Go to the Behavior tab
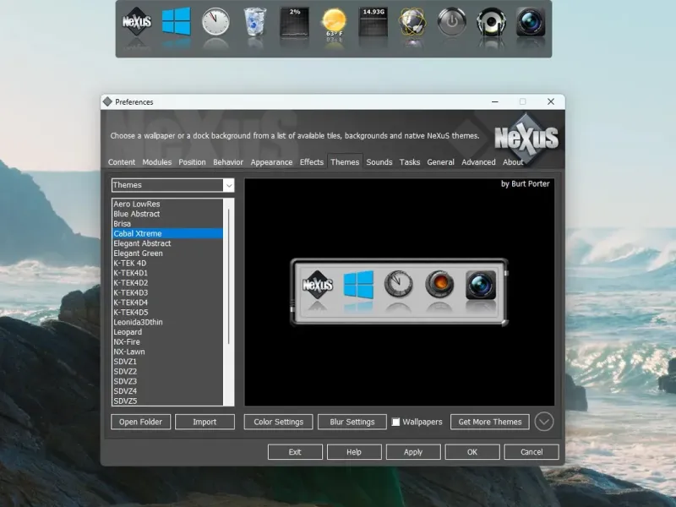 pos(228,162)
